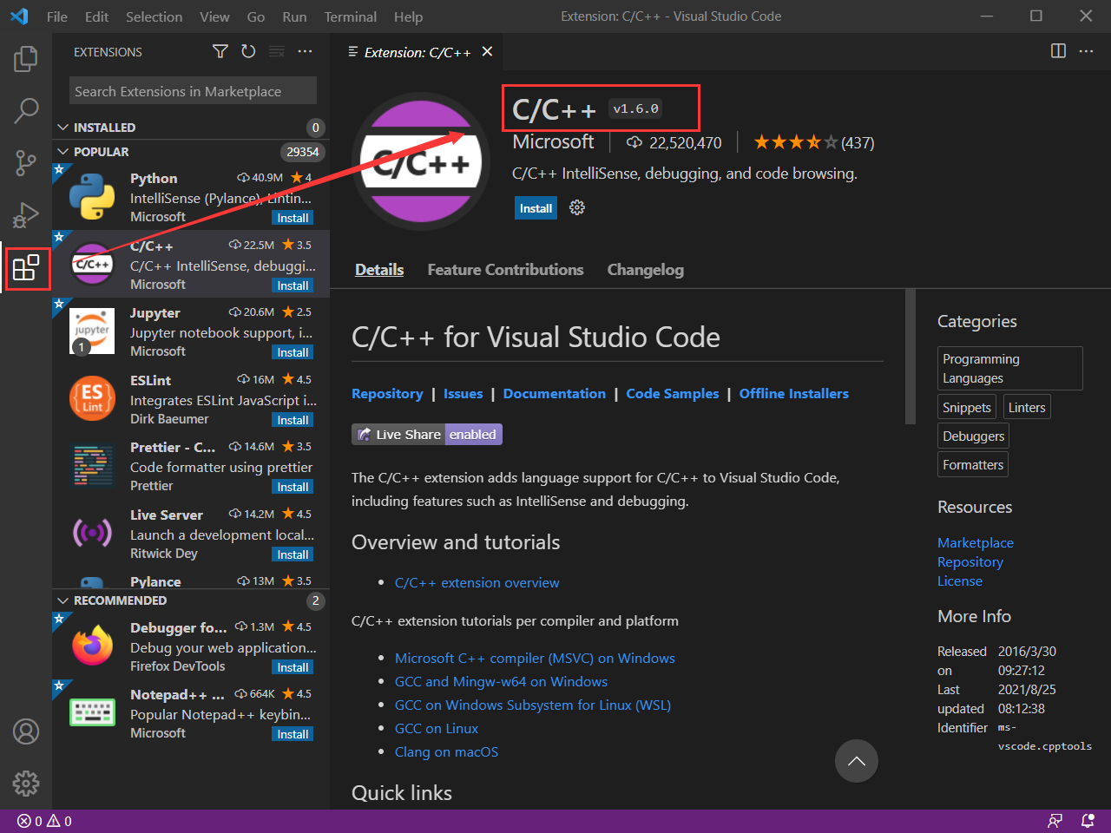Viewport: 1111px width, 833px height.
Task: Close the Extension: C/C++ tab
Action: tap(488, 51)
